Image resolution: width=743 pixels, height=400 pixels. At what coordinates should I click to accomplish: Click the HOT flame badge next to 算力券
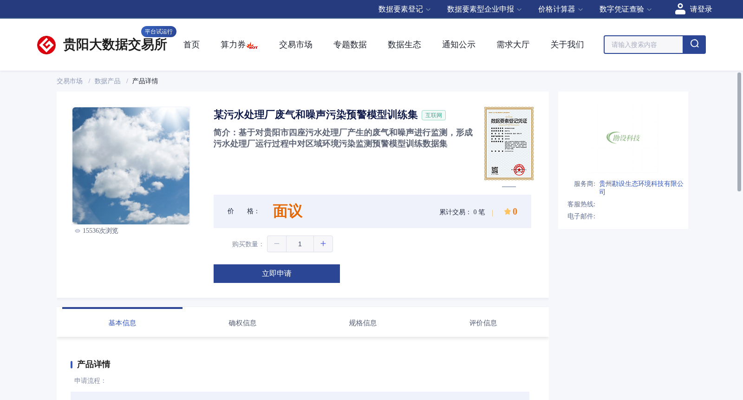tap(252, 46)
